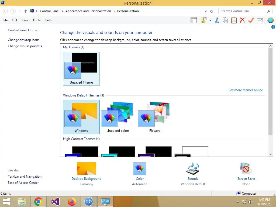Image resolution: width=276 pixels, height=207 pixels.
Task: Click the search magnifier icon
Action: tap(269, 11)
